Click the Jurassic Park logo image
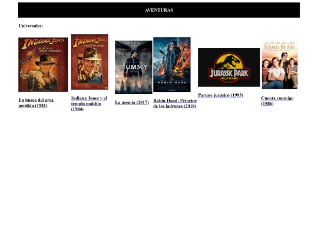 pos(229,68)
